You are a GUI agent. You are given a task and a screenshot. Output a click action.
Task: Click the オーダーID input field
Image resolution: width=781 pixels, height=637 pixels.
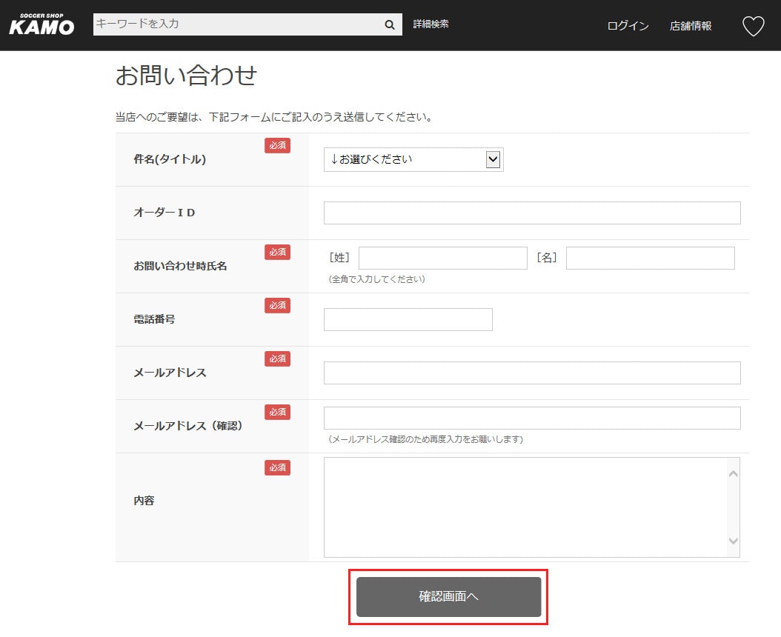532,213
